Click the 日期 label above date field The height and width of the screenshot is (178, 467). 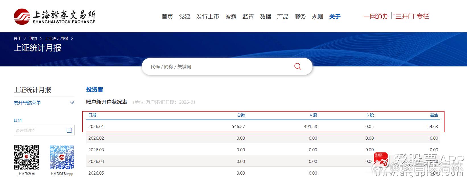tap(18, 120)
